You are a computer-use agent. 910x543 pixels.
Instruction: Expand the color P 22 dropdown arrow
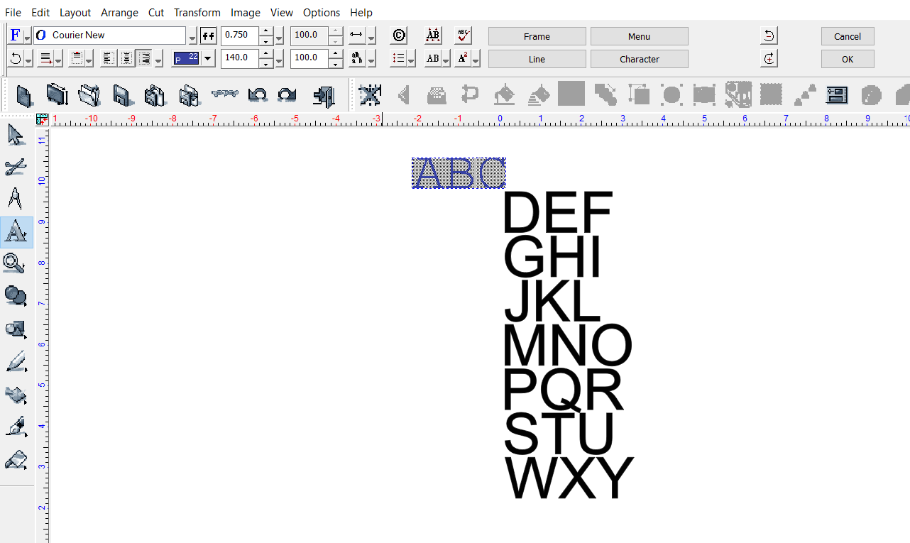(208, 58)
